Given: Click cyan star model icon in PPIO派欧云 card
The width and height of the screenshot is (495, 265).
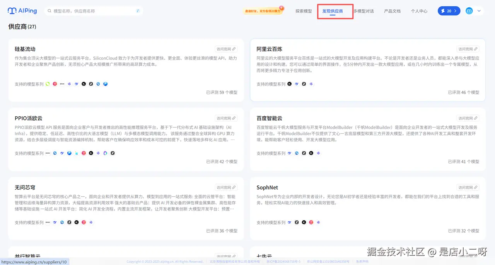Looking at the screenshot, I should pyautogui.click(x=77, y=153).
